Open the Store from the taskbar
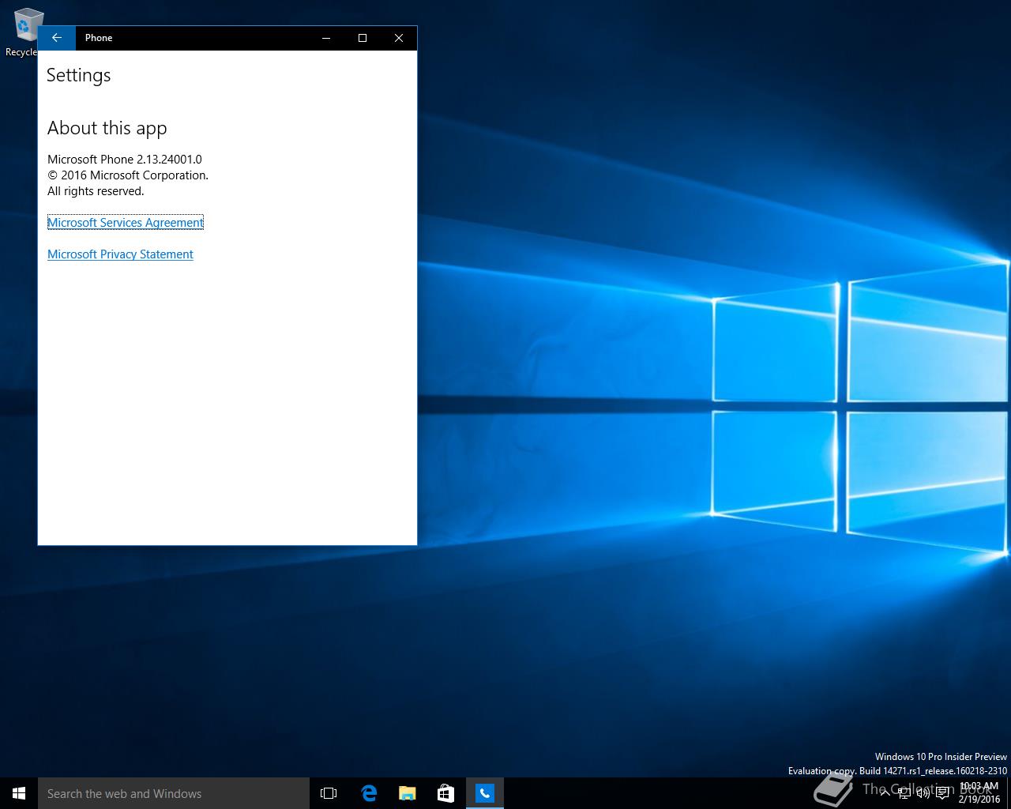Image resolution: width=1011 pixels, height=809 pixels. 445,793
